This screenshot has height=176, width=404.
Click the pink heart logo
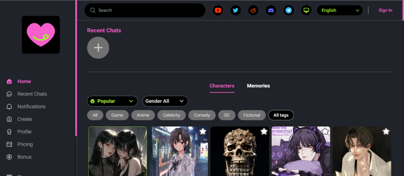tap(41, 35)
